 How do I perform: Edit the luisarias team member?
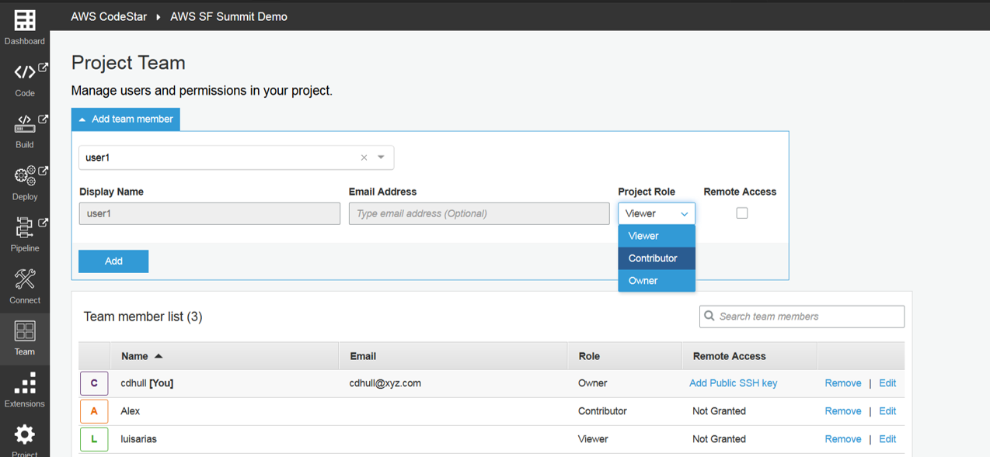point(887,439)
